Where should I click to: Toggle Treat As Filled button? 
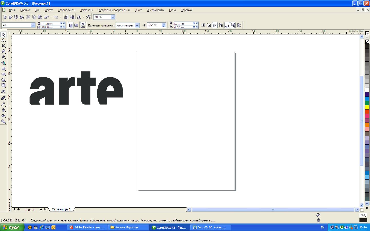point(233,25)
